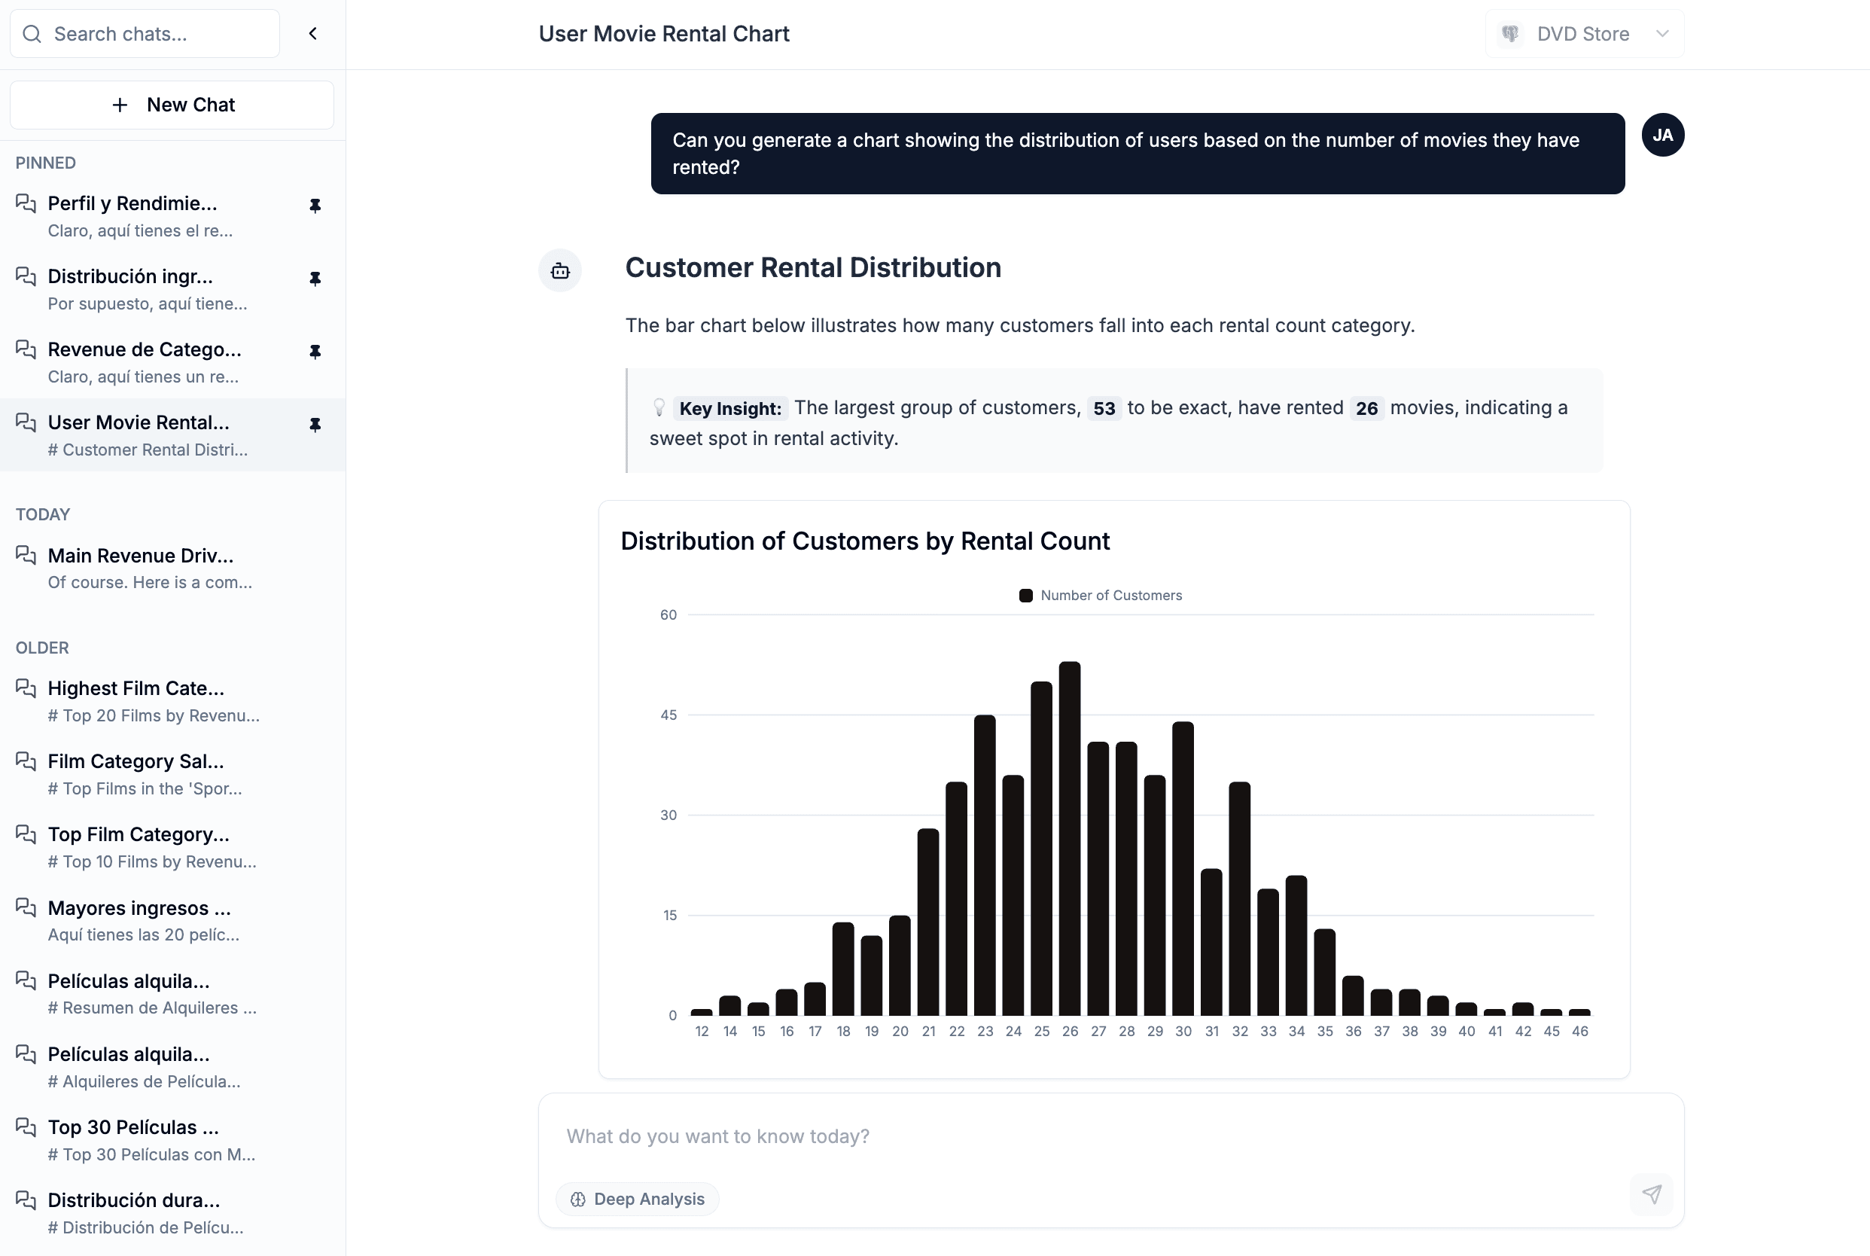
Task: Click the assistant bot icon
Action: (560, 271)
